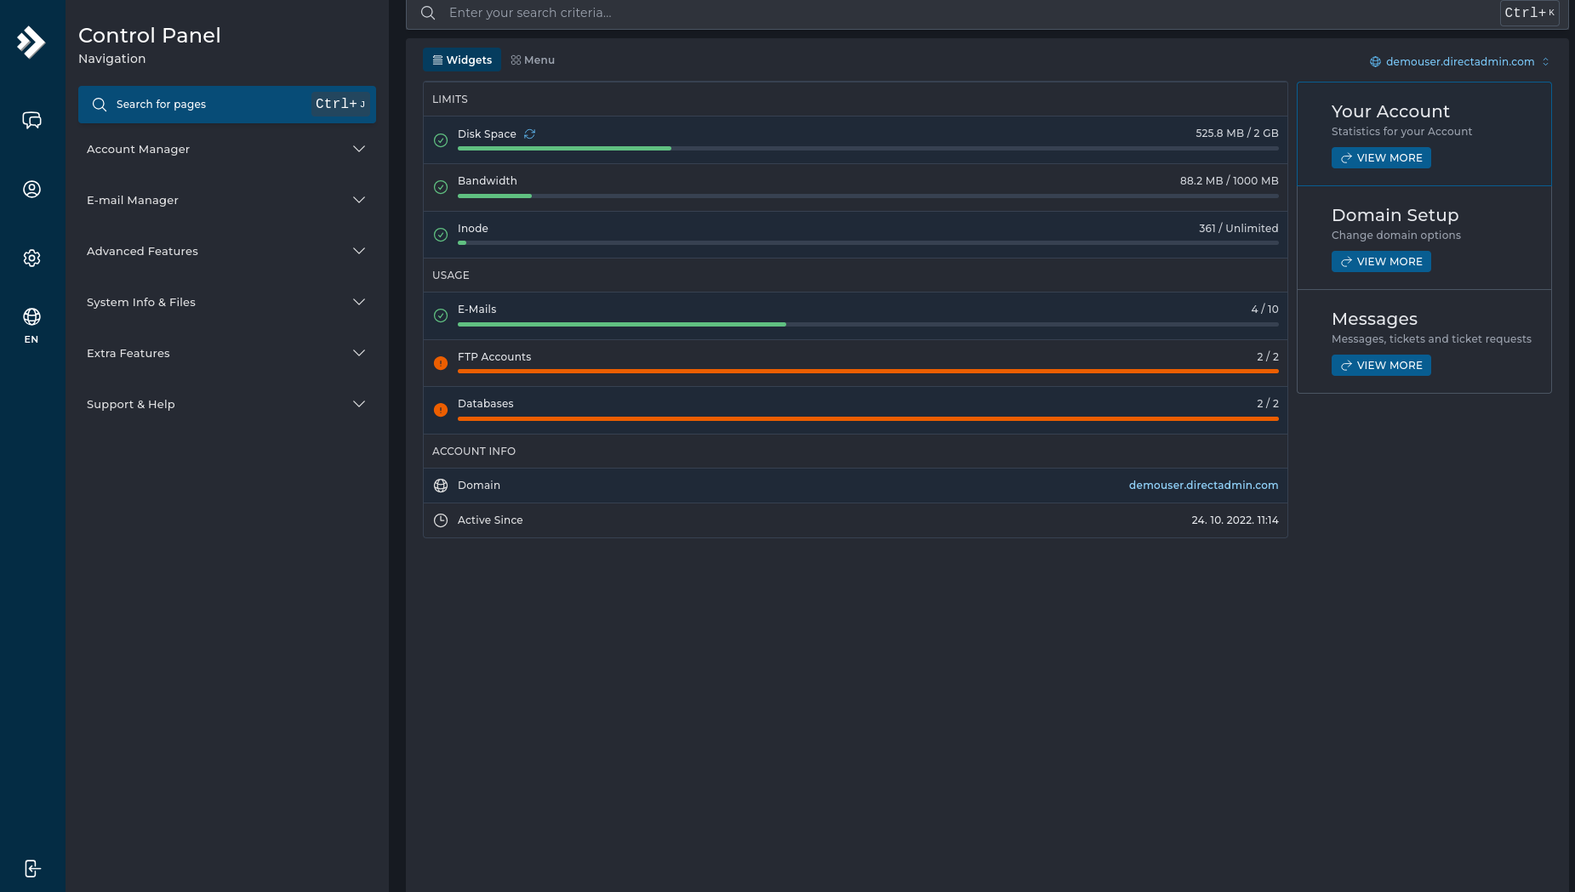Screen dimensions: 1575x892
Task: Click the magnifier icon in Search for pages
Action: click(x=100, y=105)
